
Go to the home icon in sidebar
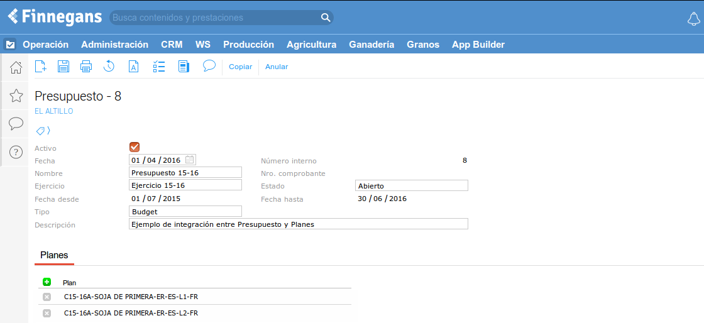(16, 67)
